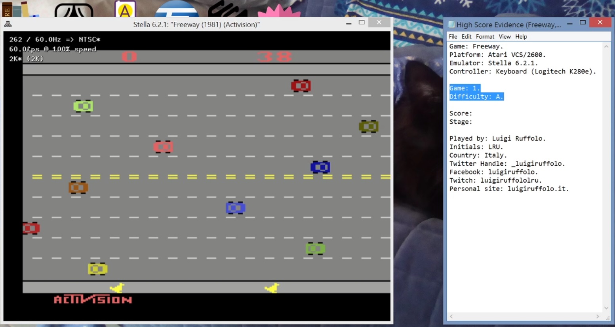Click the Notepad horizontal scroll left arrow

pos(451,316)
